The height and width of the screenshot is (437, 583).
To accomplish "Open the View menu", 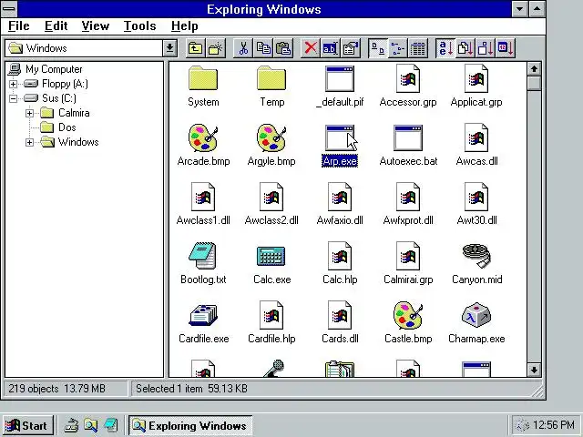I will (x=95, y=26).
